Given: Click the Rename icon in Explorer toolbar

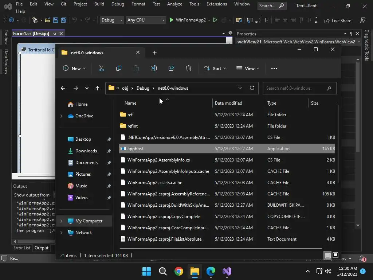Looking at the screenshot, I should pyautogui.click(x=154, y=68).
